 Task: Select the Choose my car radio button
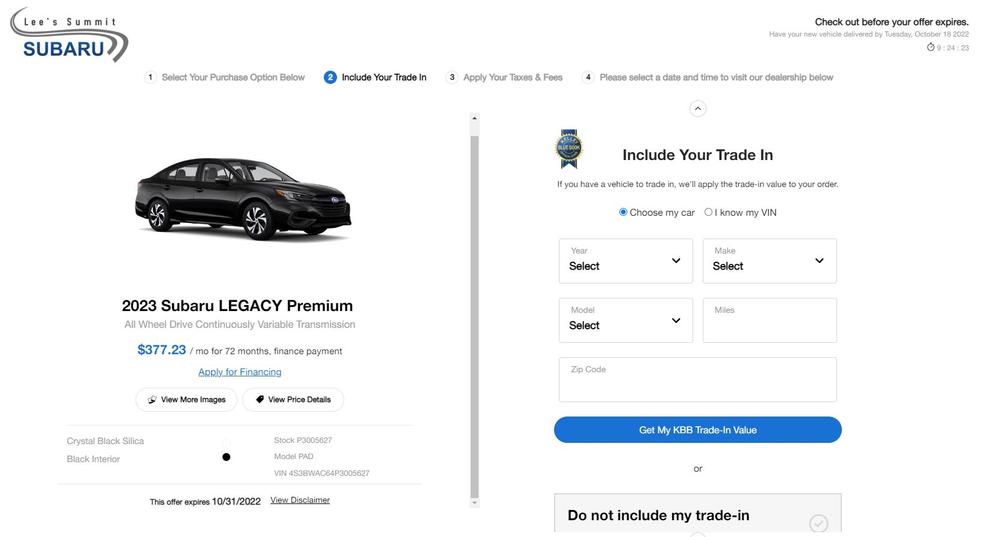click(623, 212)
